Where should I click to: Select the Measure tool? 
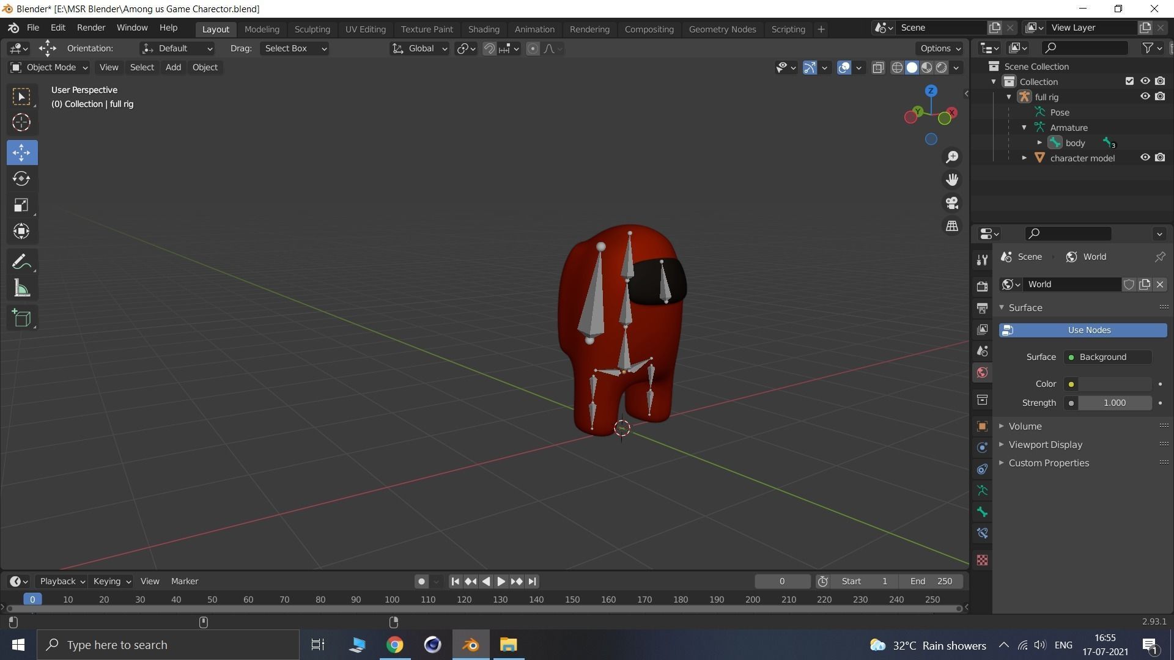pos(21,288)
